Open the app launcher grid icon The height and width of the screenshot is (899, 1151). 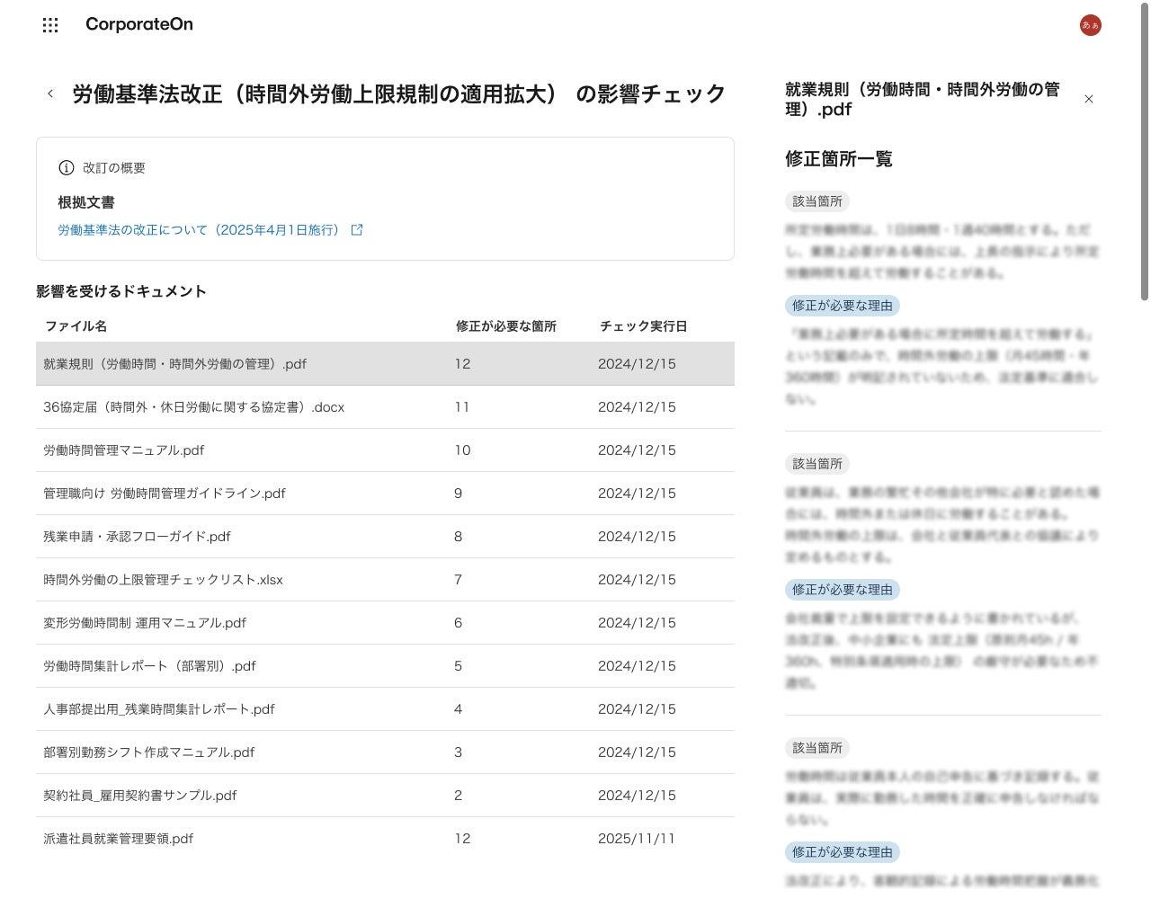pyautogui.click(x=50, y=25)
